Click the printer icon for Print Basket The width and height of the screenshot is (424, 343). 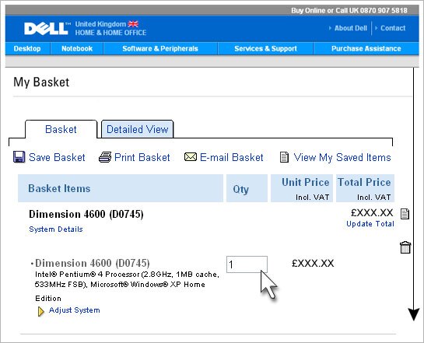pos(105,157)
